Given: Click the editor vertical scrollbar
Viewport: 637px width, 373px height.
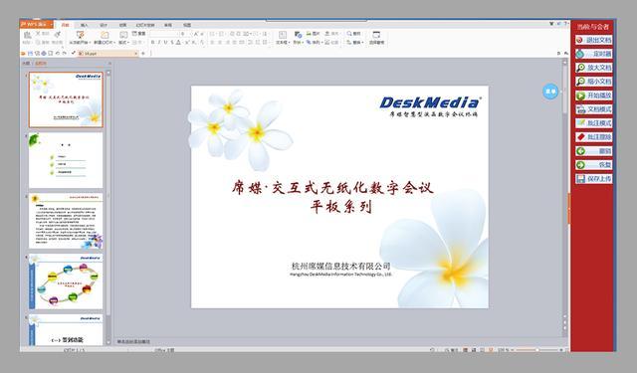Looking at the screenshot, I should click(x=564, y=199).
